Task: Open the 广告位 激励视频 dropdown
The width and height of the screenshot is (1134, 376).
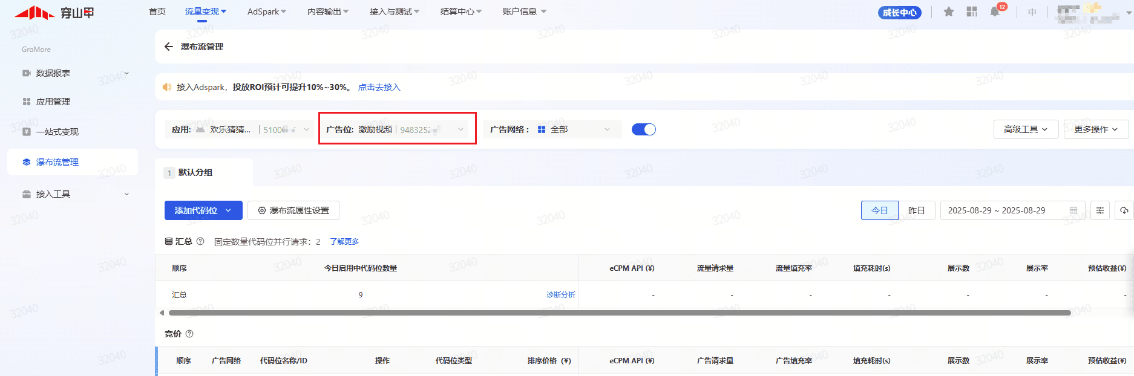Action: click(x=395, y=129)
